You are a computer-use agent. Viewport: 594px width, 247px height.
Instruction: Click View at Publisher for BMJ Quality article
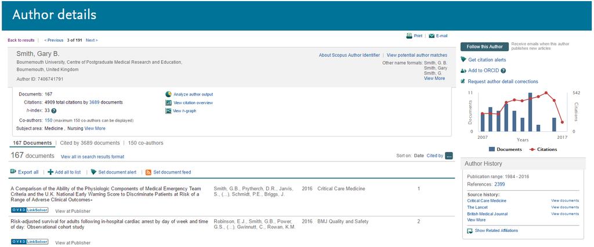tap(73, 243)
